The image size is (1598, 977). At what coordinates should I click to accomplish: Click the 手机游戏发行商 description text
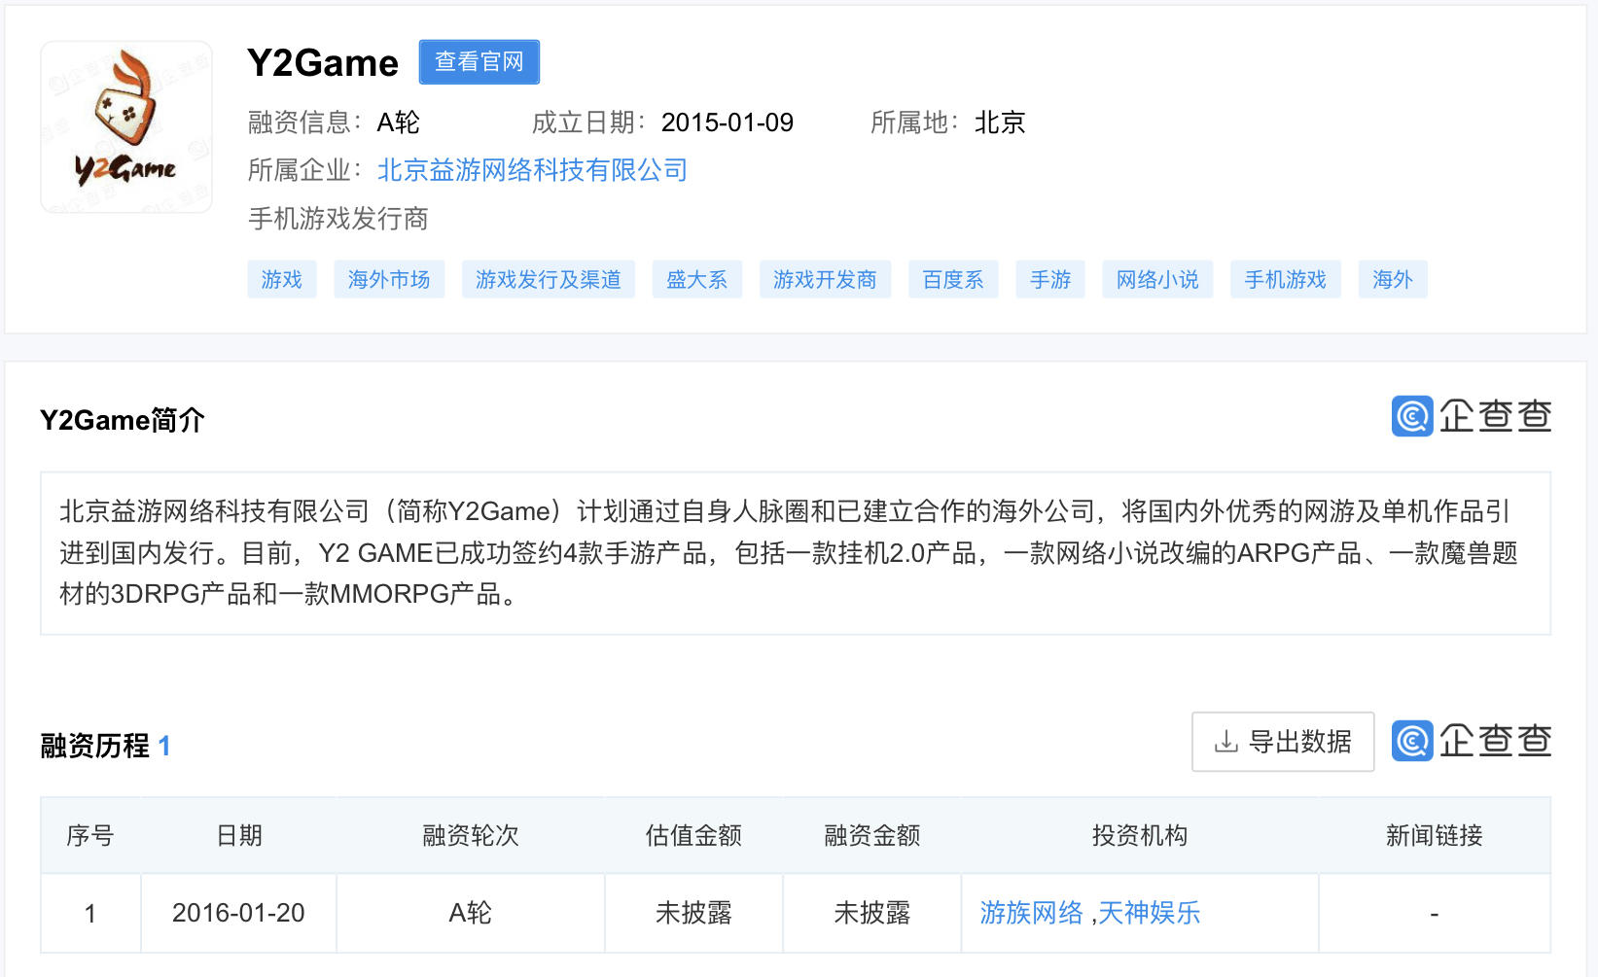(x=338, y=219)
